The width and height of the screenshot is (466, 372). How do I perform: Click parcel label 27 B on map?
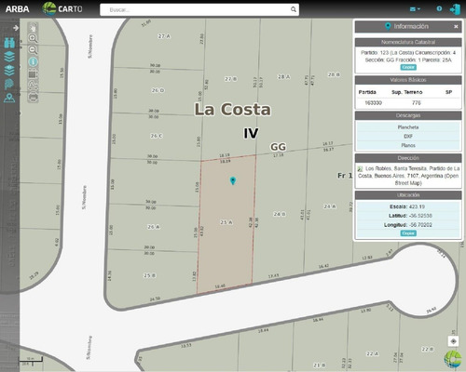pos(231,79)
